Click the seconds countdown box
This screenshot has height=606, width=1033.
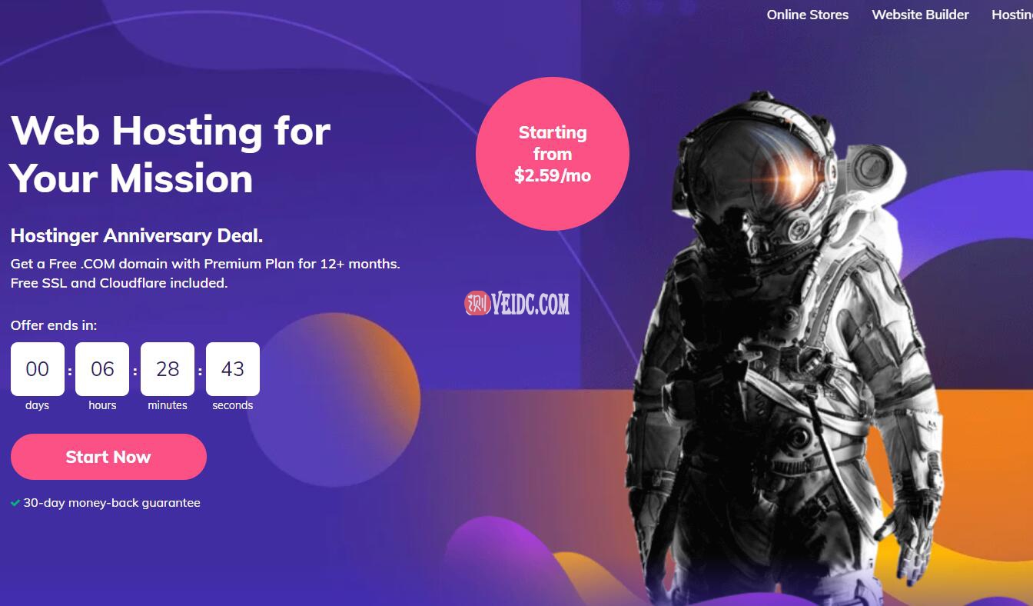pyautogui.click(x=233, y=369)
